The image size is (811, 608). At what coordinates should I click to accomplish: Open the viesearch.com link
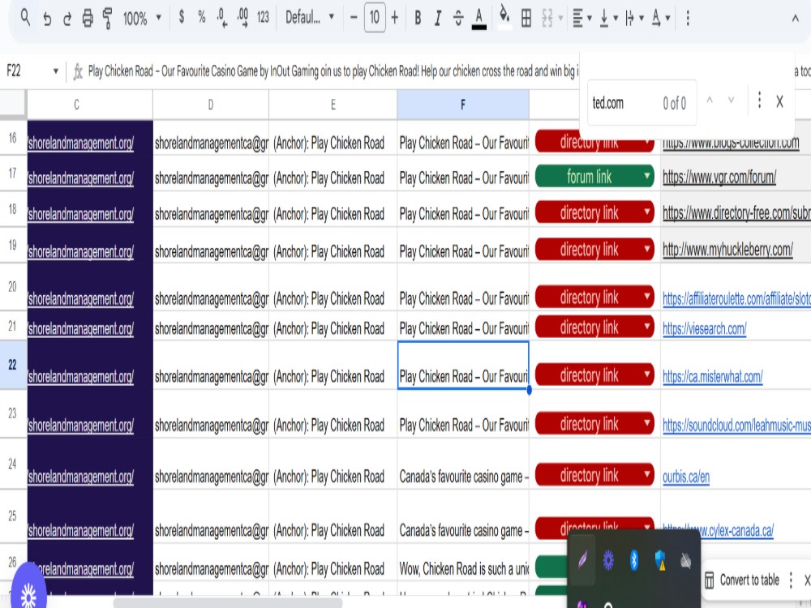(x=705, y=328)
